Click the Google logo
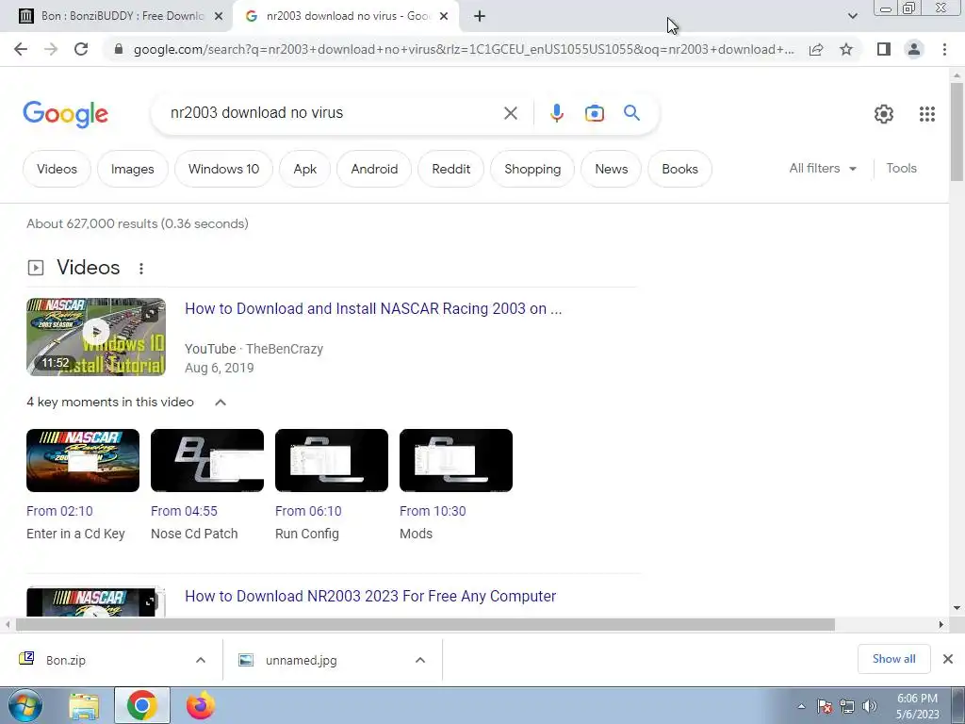Image resolution: width=965 pixels, height=724 pixels. coord(66,114)
